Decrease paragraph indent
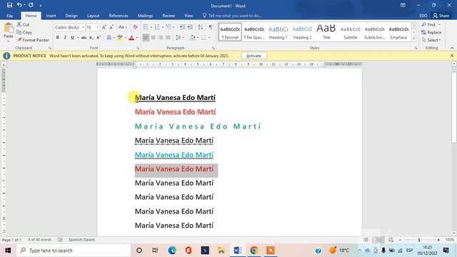This screenshot has height=257, width=457. pos(182,27)
